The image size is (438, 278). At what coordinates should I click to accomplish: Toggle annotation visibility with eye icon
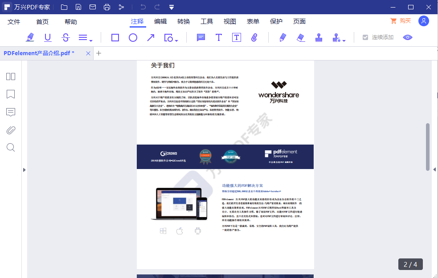click(x=408, y=37)
